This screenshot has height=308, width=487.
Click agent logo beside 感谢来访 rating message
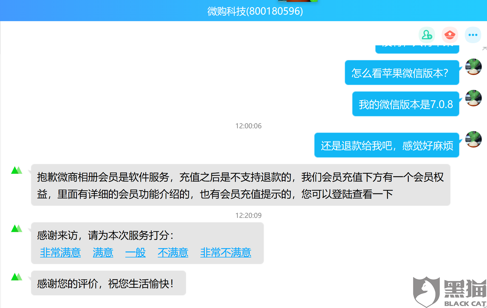[16, 229]
